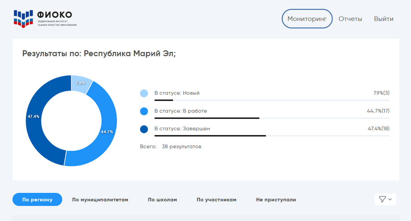Open the По участникам tab
The image size is (411, 221).
pyautogui.click(x=216, y=200)
